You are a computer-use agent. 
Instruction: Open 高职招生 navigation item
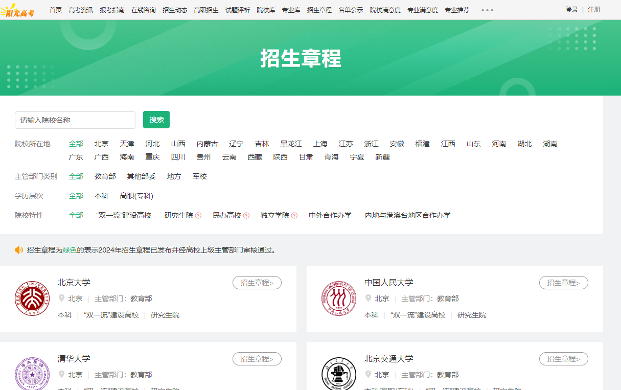click(x=206, y=10)
